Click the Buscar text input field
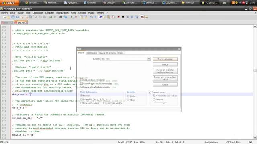The width and height of the screenshot is (257, 144). coord(124,59)
